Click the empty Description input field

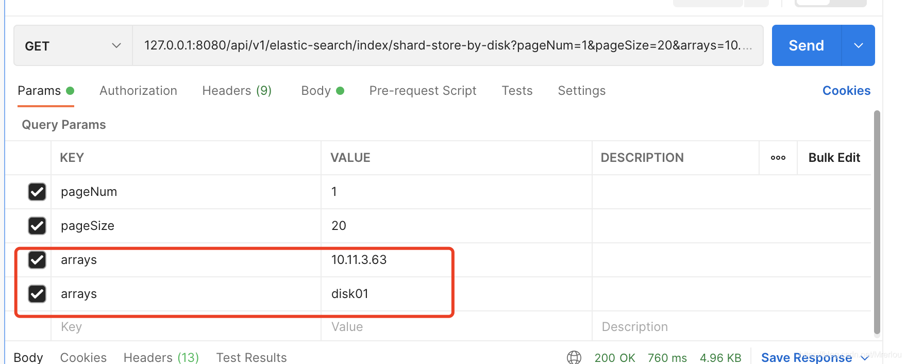pos(732,327)
